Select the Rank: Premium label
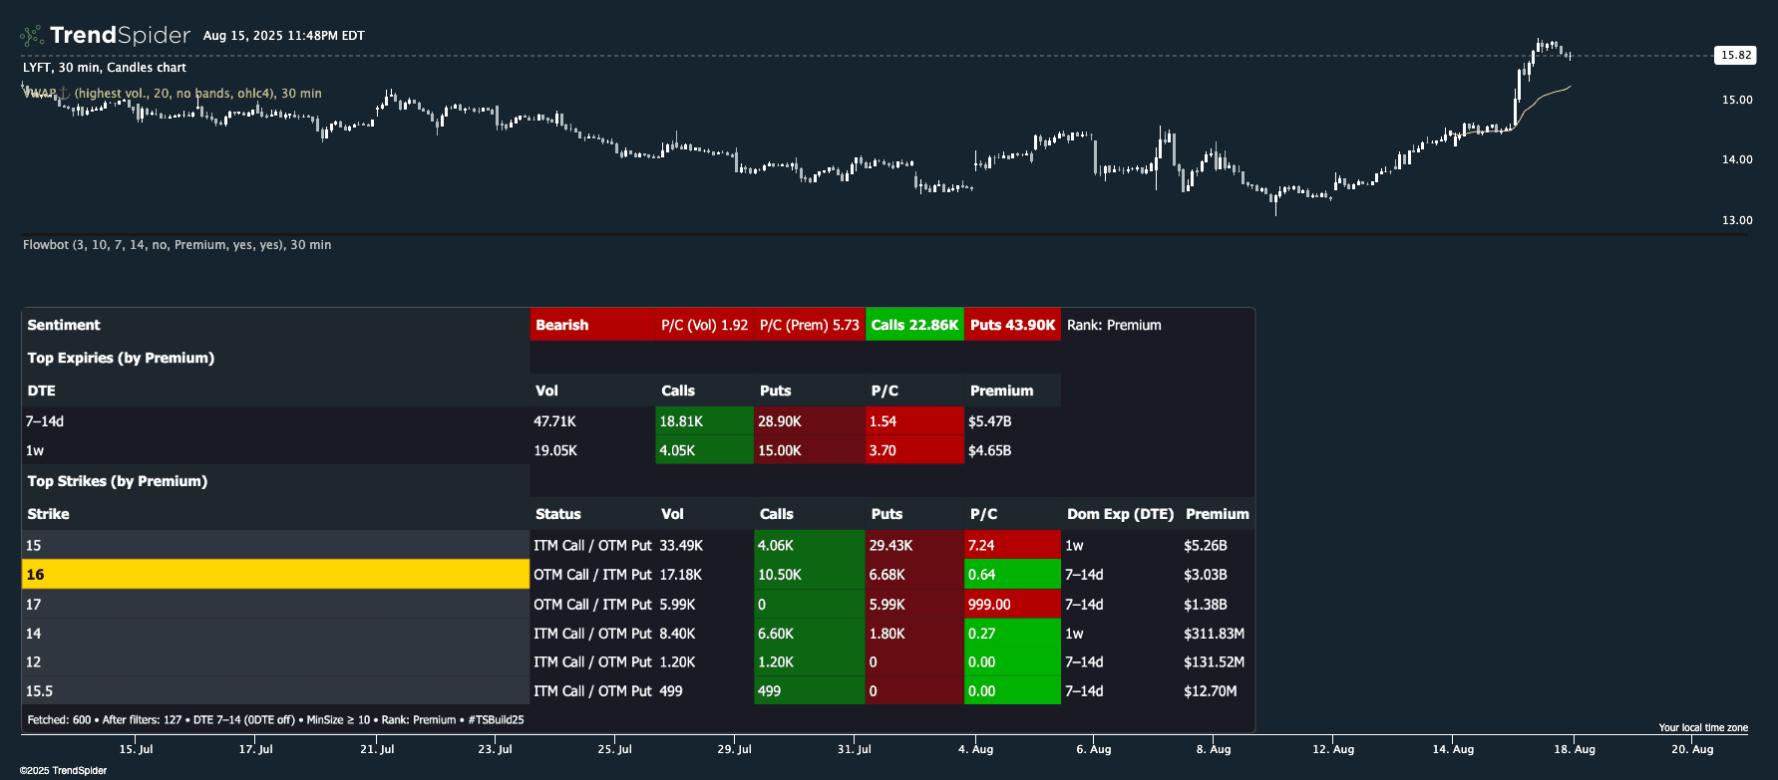 tap(1114, 325)
